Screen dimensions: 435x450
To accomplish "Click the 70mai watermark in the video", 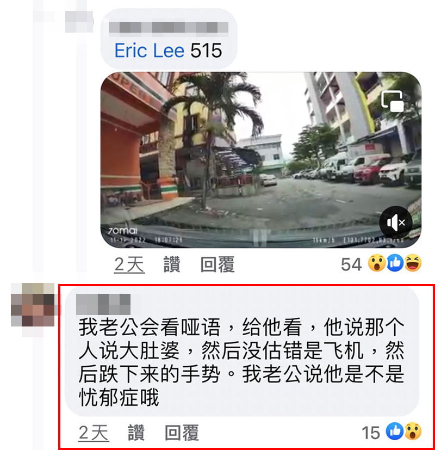I will [123, 231].
